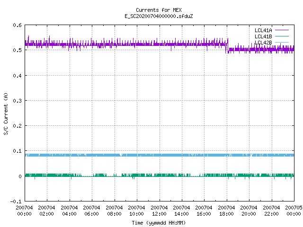Click the LCL41B legend label

click(x=263, y=36)
